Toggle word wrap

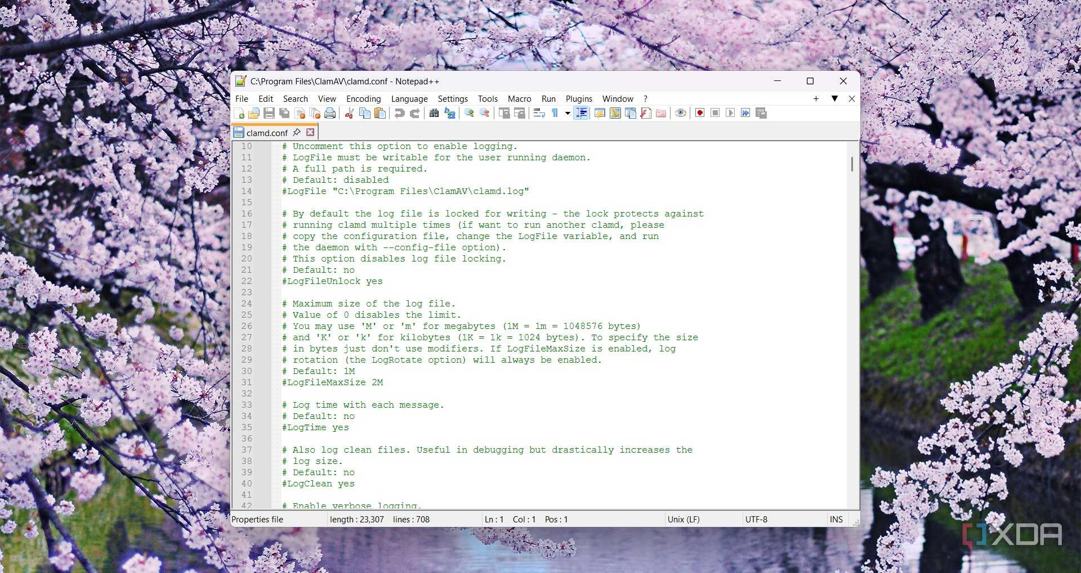539,114
